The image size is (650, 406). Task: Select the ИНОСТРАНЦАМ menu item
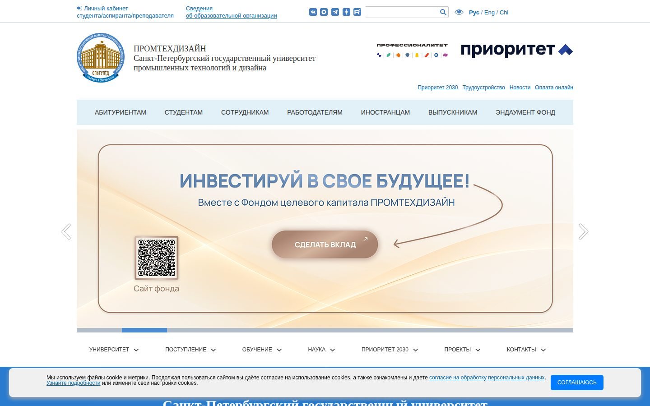click(x=385, y=112)
